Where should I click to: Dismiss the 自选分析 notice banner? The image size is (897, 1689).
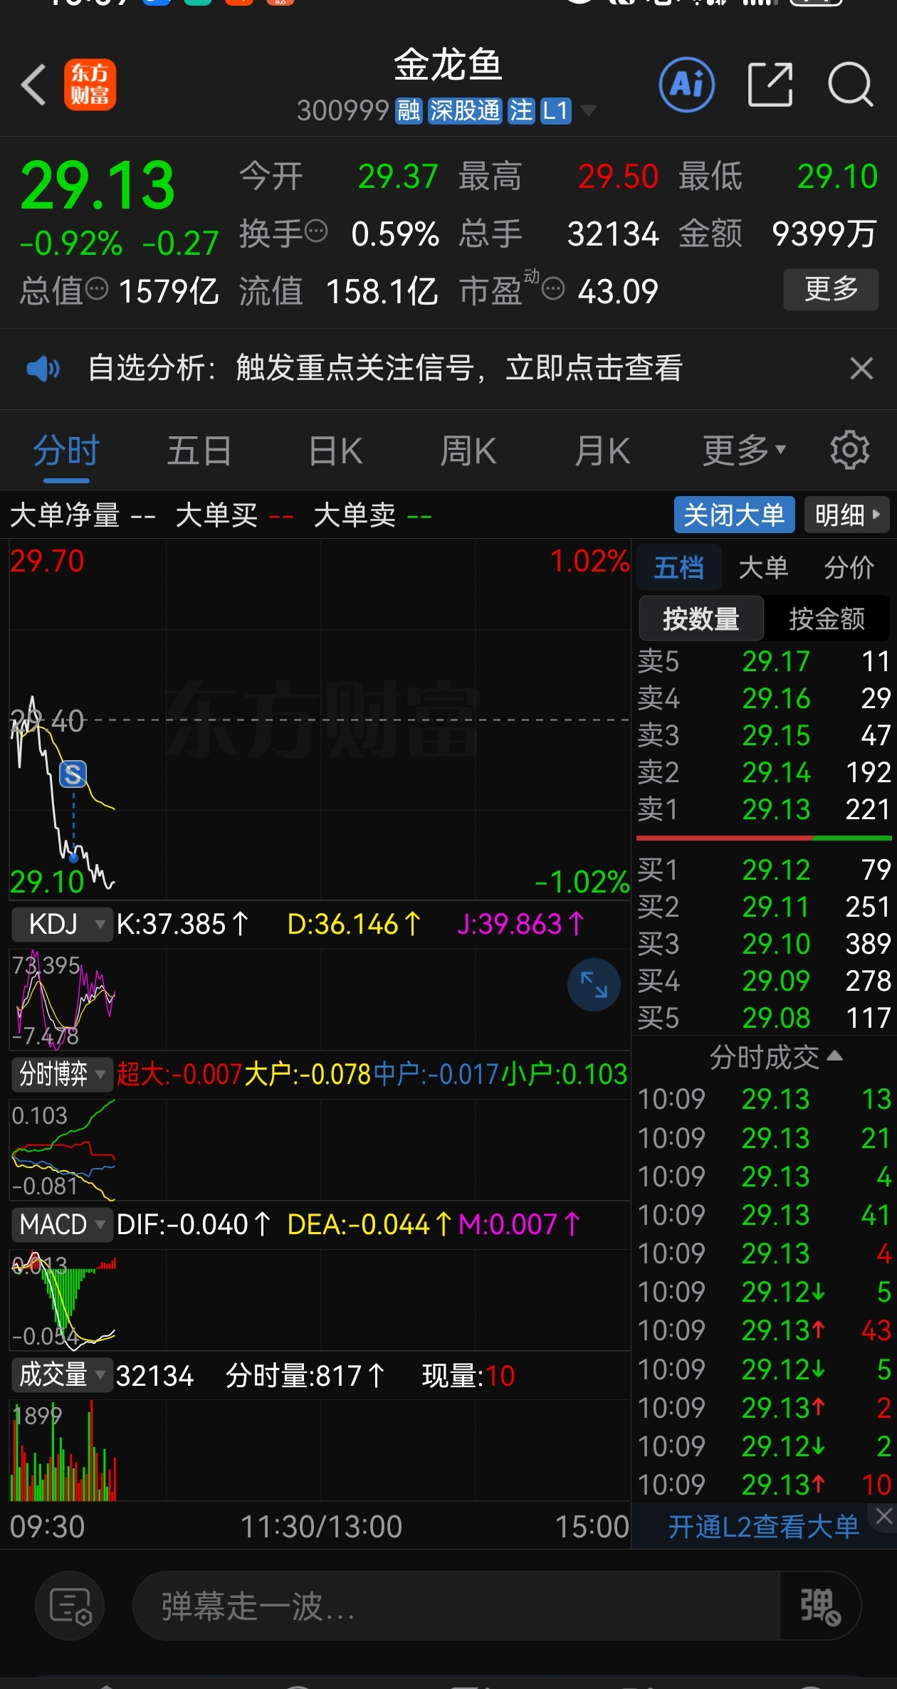pos(861,369)
